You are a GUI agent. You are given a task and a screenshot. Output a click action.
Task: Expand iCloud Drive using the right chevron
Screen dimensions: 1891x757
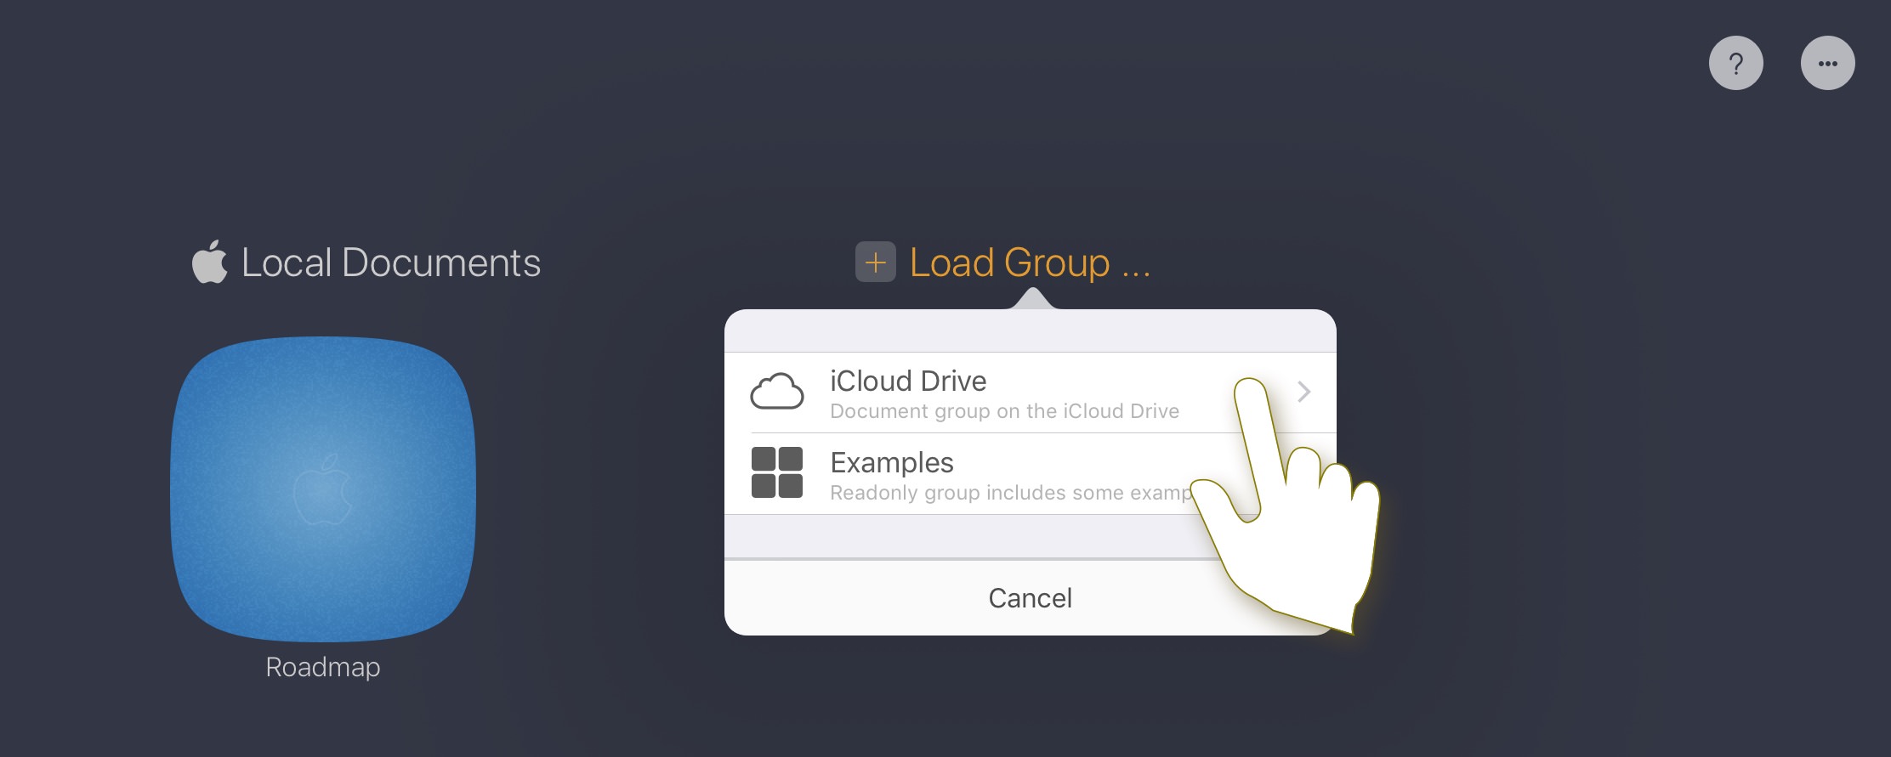click(1303, 392)
